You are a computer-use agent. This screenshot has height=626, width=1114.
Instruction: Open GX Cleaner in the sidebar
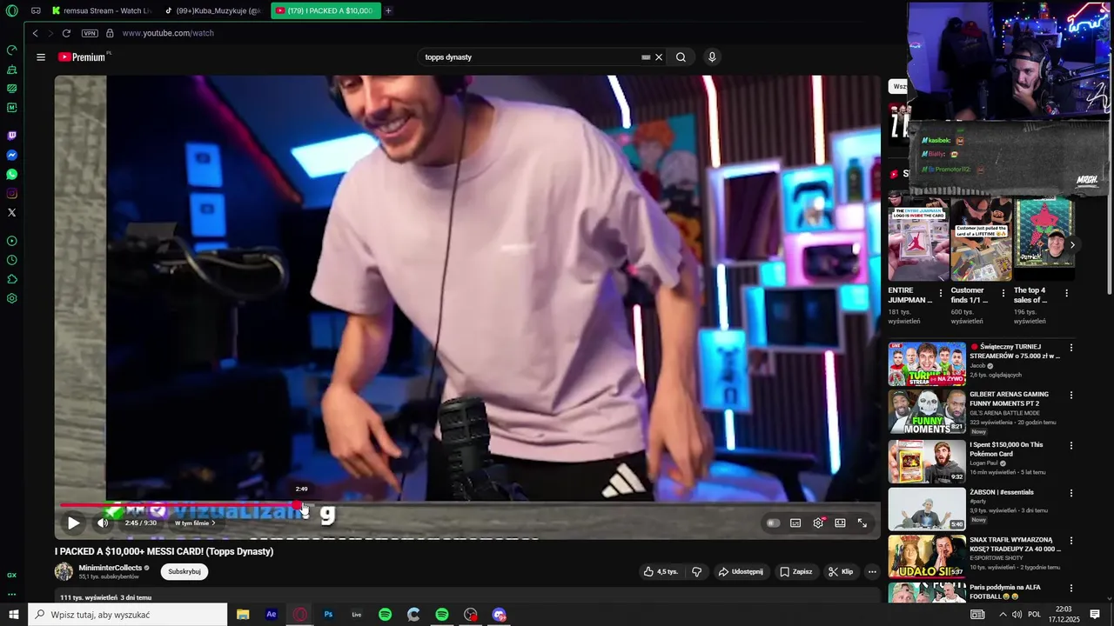(11, 69)
